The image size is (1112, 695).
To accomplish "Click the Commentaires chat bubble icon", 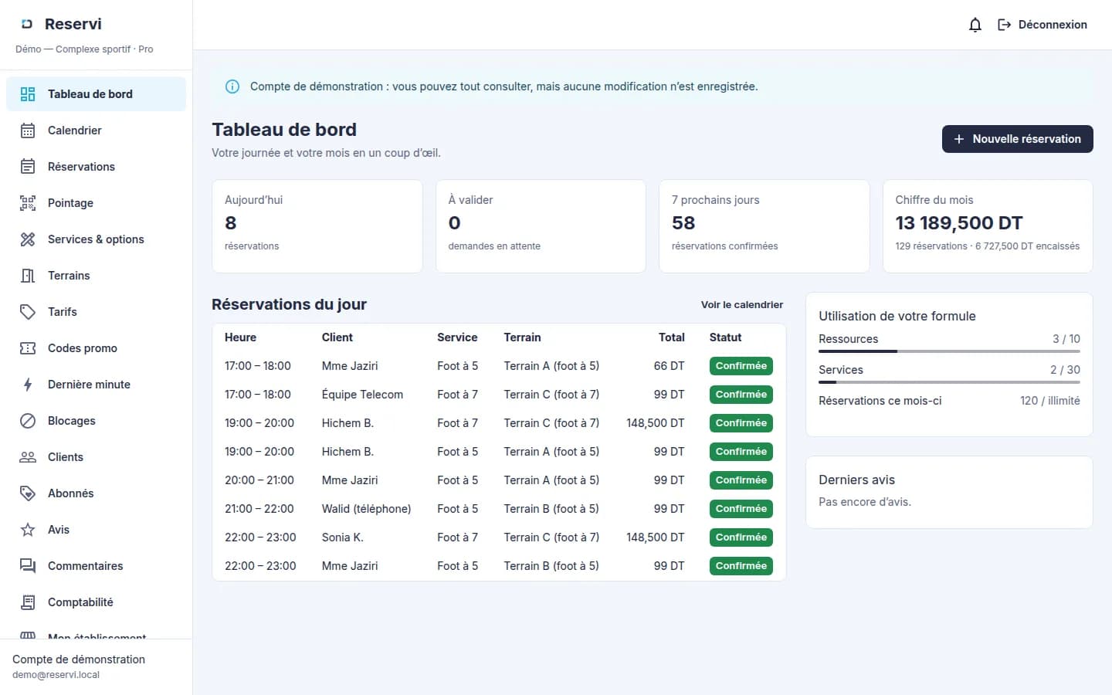I will point(28,566).
